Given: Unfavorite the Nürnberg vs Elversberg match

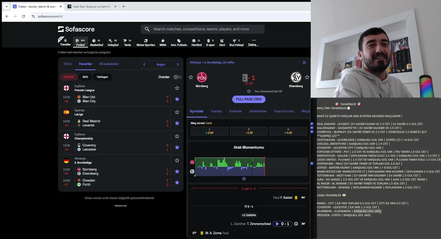Looking at the screenshot, I should 177,171.
